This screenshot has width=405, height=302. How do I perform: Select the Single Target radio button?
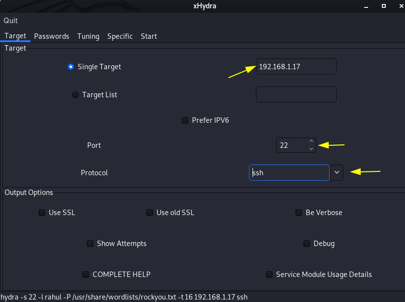(71, 67)
